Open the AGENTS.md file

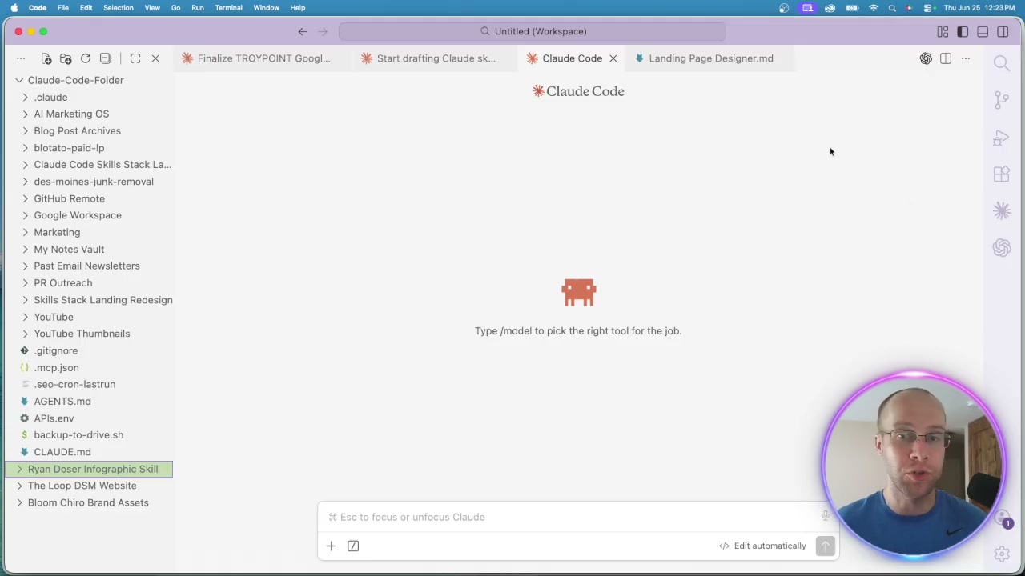click(x=62, y=402)
